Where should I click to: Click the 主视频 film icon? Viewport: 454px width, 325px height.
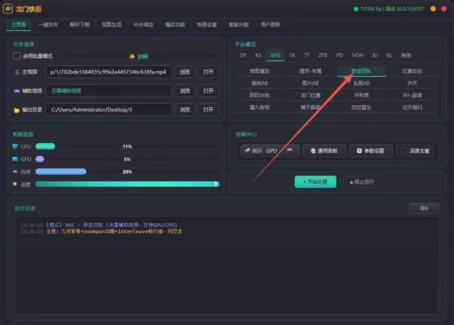point(17,72)
